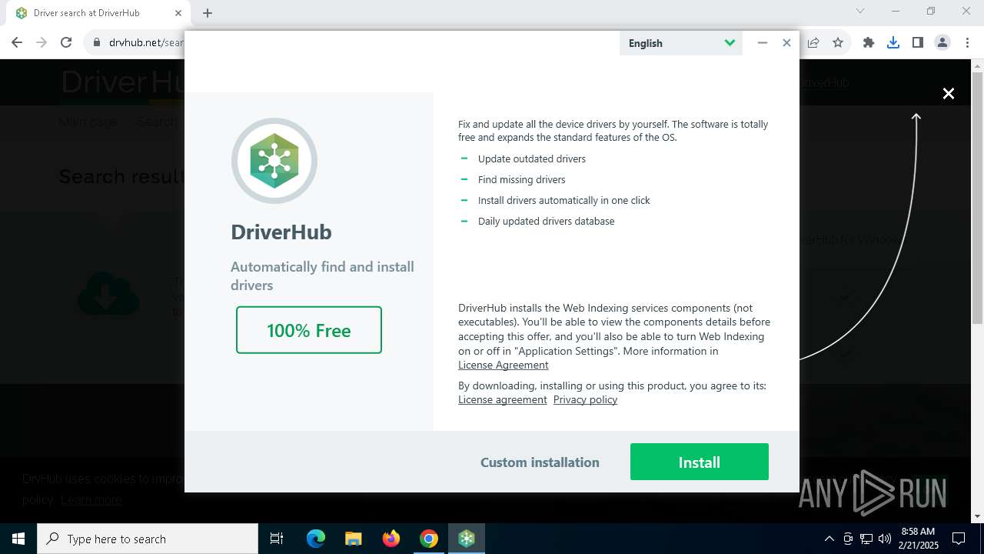The image size is (984, 554).
Task: Click the Chrome tab search chevron
Action: (x=860, y=11)
